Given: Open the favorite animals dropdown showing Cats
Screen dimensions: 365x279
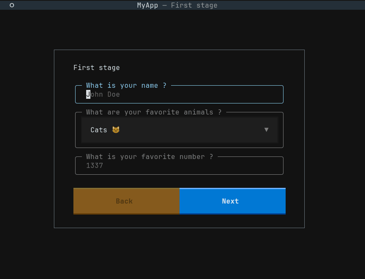Looking at the screenshot, I should (180, 130).
